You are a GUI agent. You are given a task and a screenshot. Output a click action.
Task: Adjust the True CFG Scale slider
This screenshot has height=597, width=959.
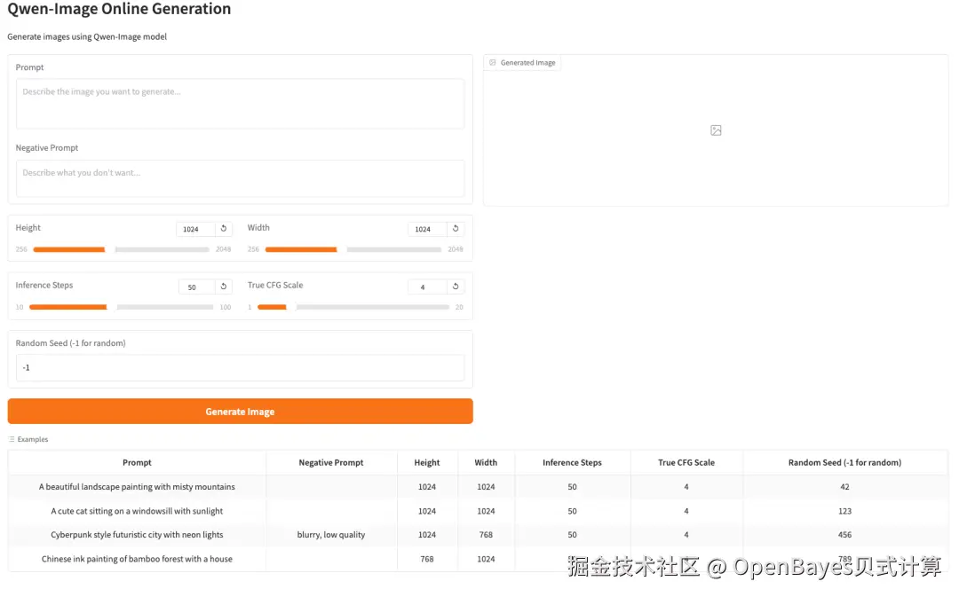353,307
